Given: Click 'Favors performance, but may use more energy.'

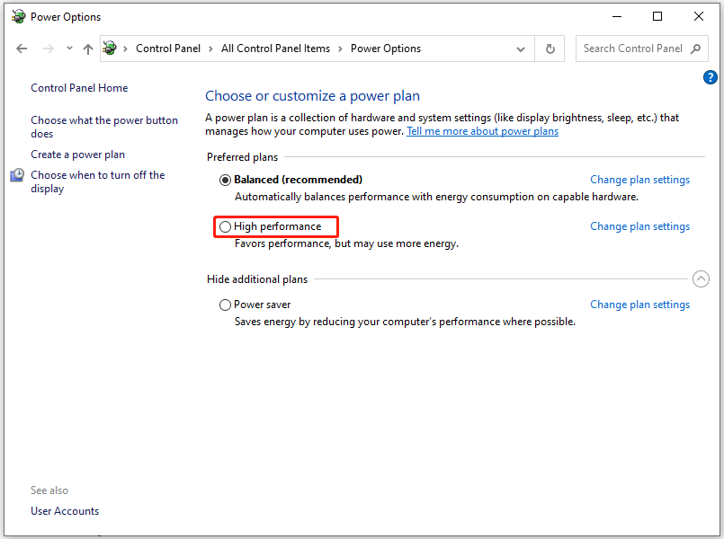Looking at the screenshot, I should pos(347,243).
